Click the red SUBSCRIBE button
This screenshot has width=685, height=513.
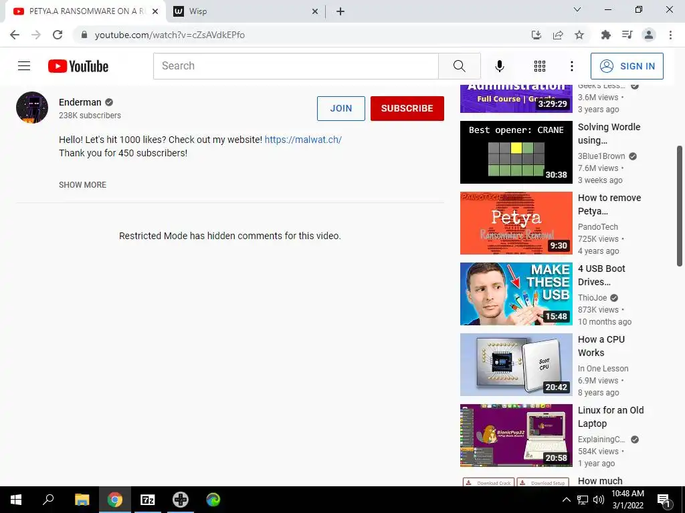pyautogui.click(x=407, y=108)
